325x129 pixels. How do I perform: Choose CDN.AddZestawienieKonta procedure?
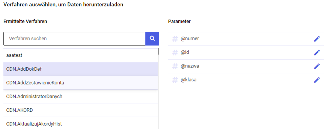click(81, 83)
